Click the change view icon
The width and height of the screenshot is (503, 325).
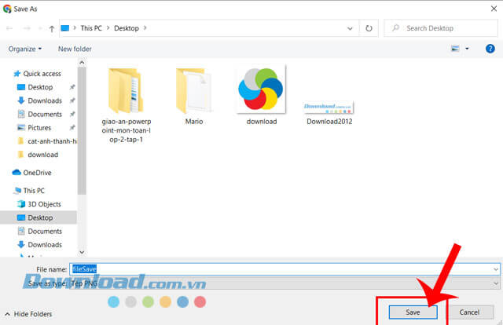[x=455, y=49]
